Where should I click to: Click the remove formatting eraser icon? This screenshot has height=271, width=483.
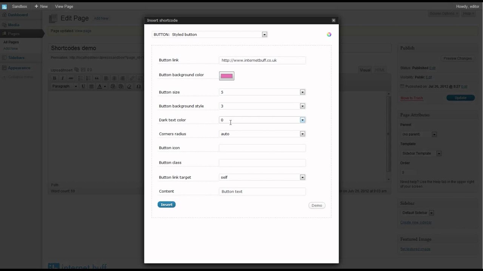pyautogui.click(x=129, y=86)
